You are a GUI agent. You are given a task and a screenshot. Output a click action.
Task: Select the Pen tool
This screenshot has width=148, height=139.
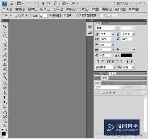pyautogui.click(x=4, y=92)
